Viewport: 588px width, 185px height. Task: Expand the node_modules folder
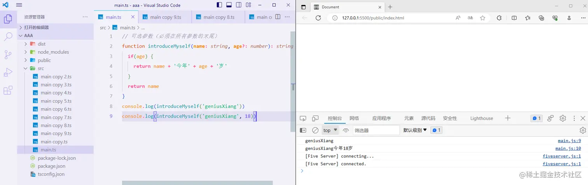click(x=55, y=52)
